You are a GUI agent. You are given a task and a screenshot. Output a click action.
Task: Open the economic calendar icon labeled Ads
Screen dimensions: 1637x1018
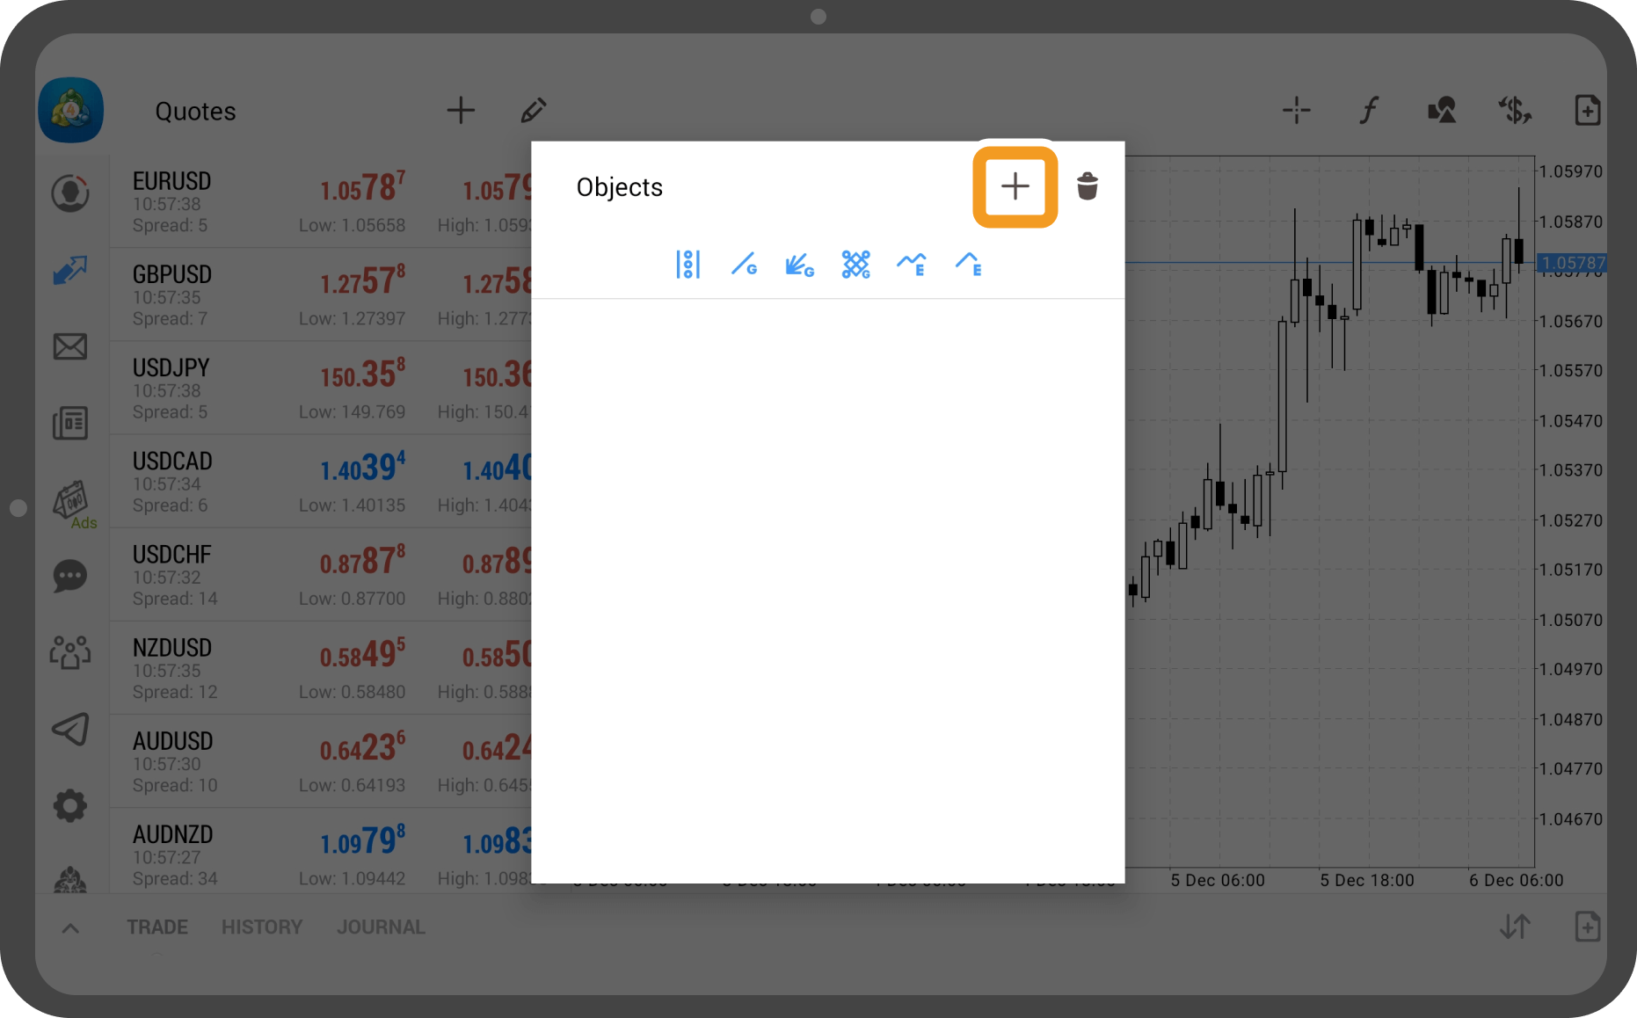coord(70,503)
